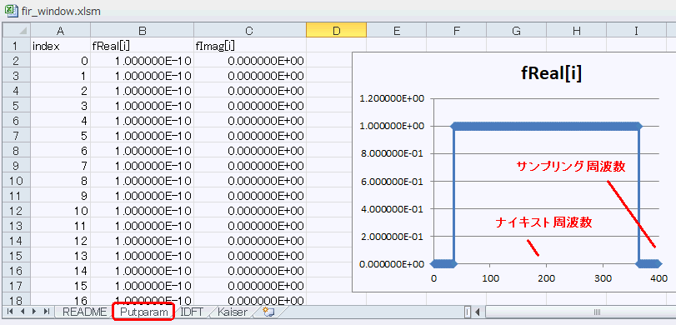The image size is (676, 325).
Task: Select row 2 header
Action: click(x=16, y=61)
